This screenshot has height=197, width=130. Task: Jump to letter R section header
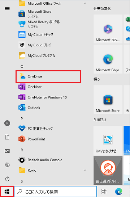[22, 150]
